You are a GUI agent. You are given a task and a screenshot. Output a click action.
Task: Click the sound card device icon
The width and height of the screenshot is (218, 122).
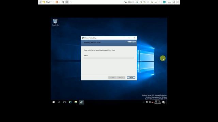tap(152, 2)
